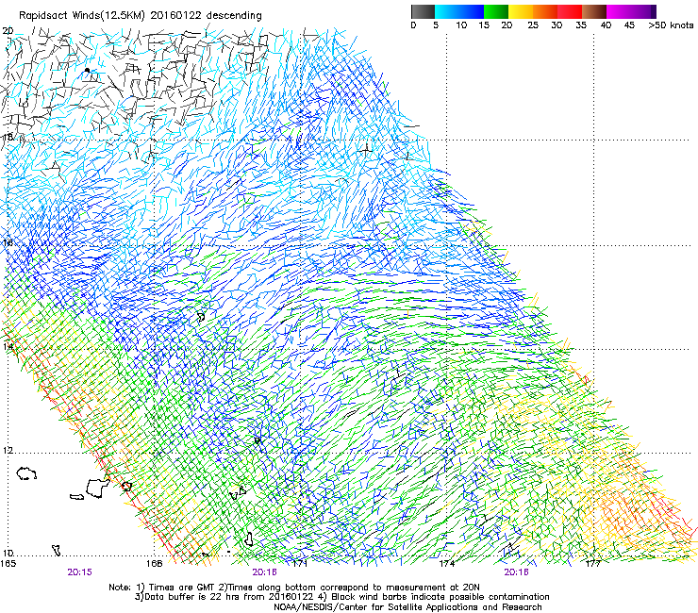698x613 pixels.
Task: Click the 'Rapidsact Winds(12.5KM)' title text
Action: point(82,16)
